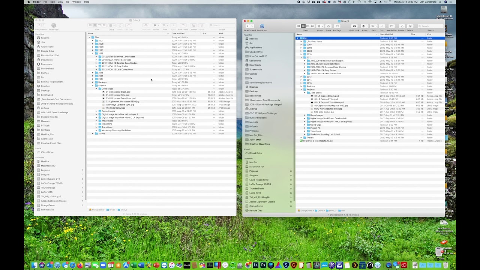Click Delete trash icon in Drive_X toolbar
This screenshot has width=480, height=270.
tap(410, 26)
